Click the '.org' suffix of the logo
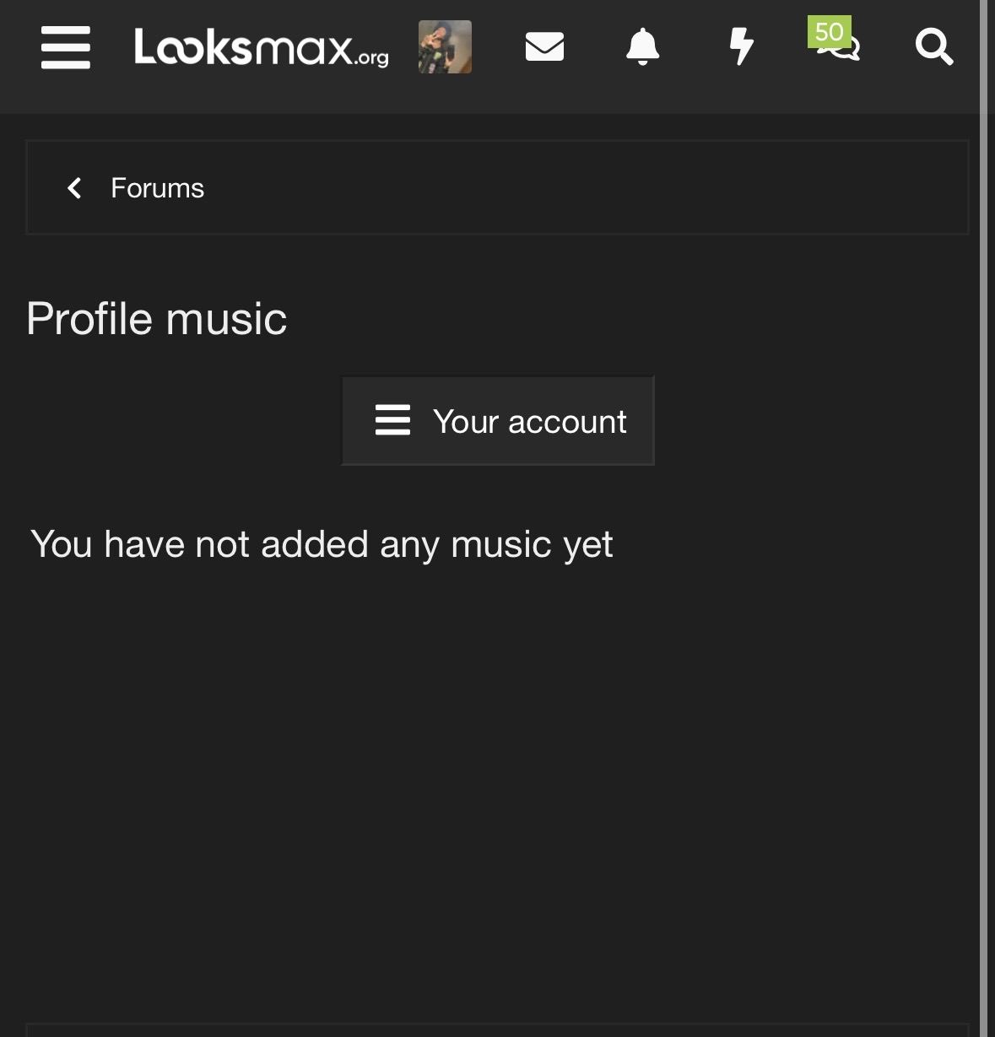The height and width of the screenshot is (1037, 995). coord(372,58)
